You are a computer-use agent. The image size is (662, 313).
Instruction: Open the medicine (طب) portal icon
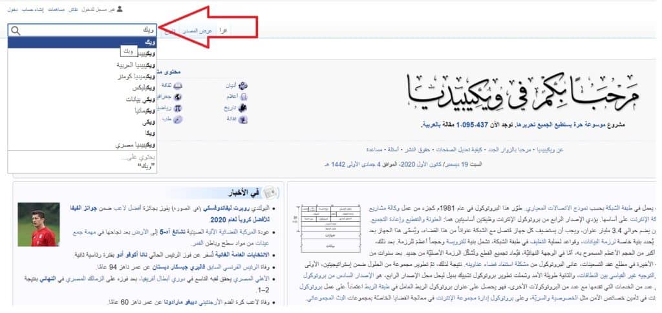pyautogui.click(x=178, y=120)
